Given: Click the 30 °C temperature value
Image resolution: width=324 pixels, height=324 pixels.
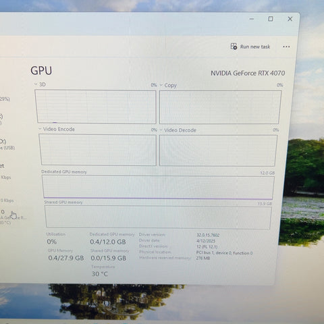Looking at the screenshot, I should [100, 274].
